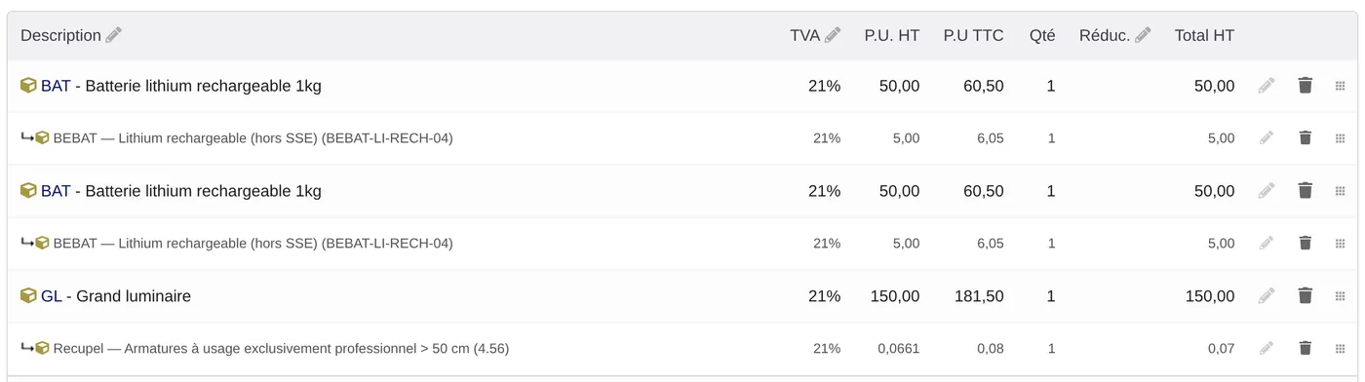The image size is (1365, 382).
Task: Delete the Recupel Armatures line with trash icon
Action: tap(1306, 348)
